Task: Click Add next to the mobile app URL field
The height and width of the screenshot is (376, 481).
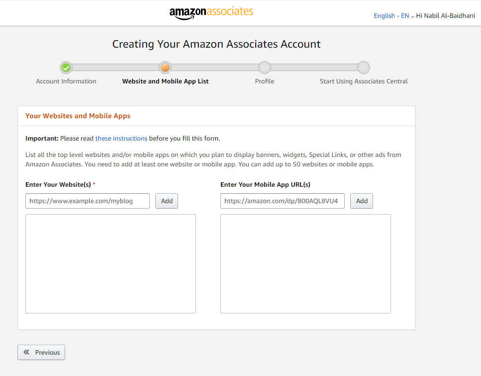Action: [362, 201]
